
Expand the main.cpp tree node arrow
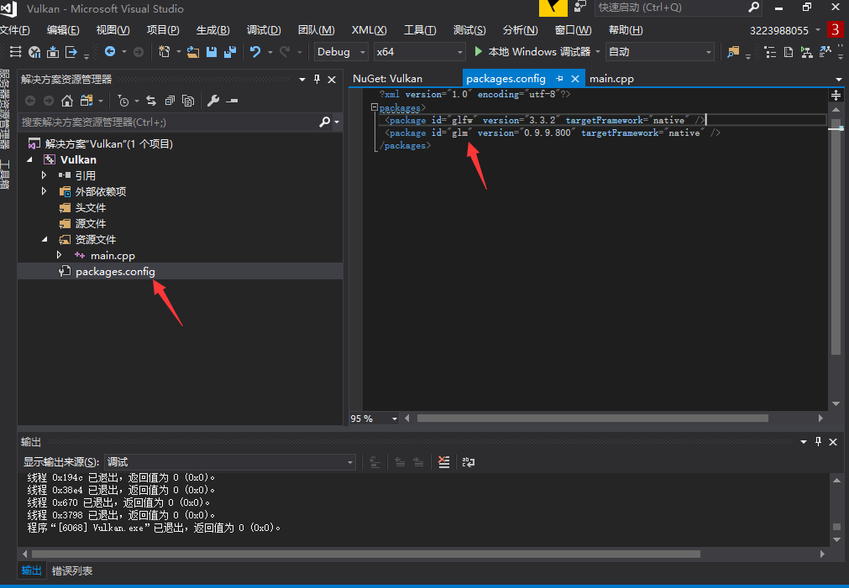(x=60, y=255)
